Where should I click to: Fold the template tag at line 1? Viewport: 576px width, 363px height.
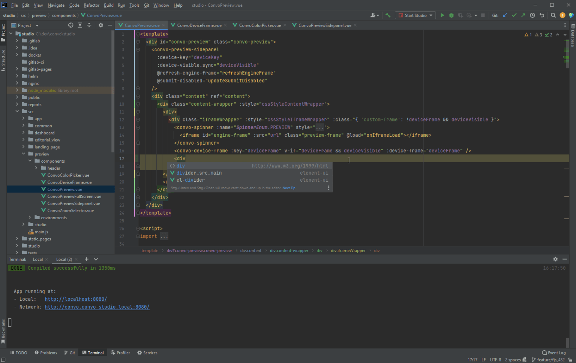(x=138, y=34)
